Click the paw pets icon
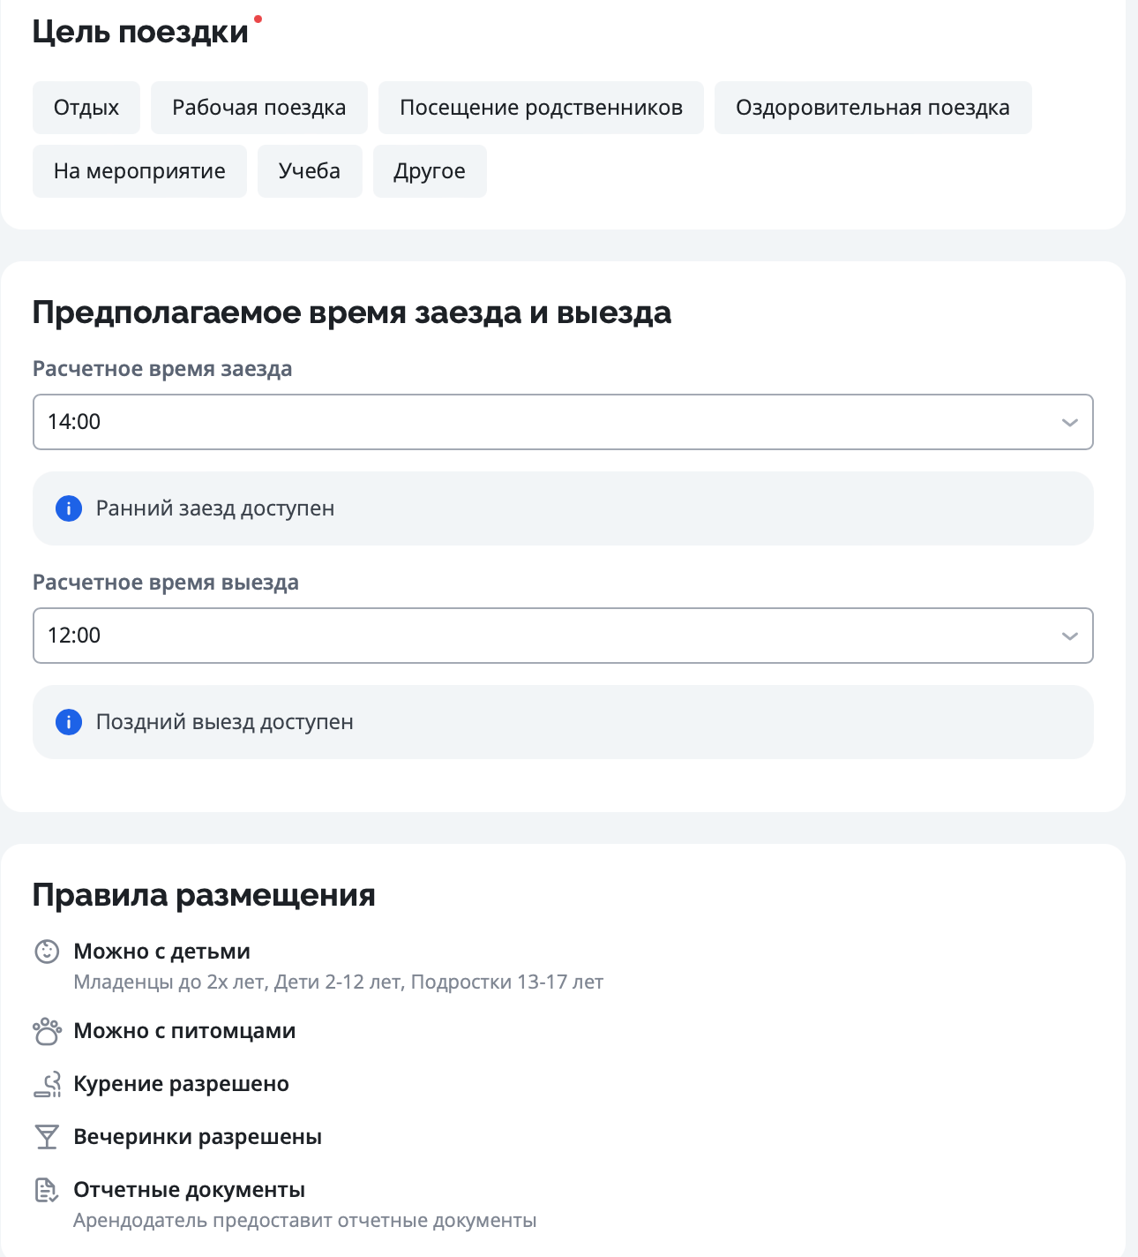The image size is (1138, 1257). click(47, 1031)
